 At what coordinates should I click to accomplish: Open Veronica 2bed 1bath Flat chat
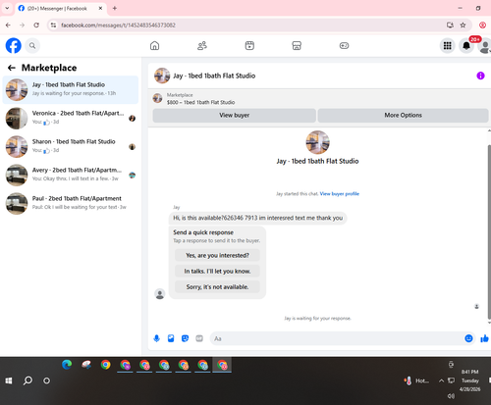pyautogui.click(x=71, y=118)
